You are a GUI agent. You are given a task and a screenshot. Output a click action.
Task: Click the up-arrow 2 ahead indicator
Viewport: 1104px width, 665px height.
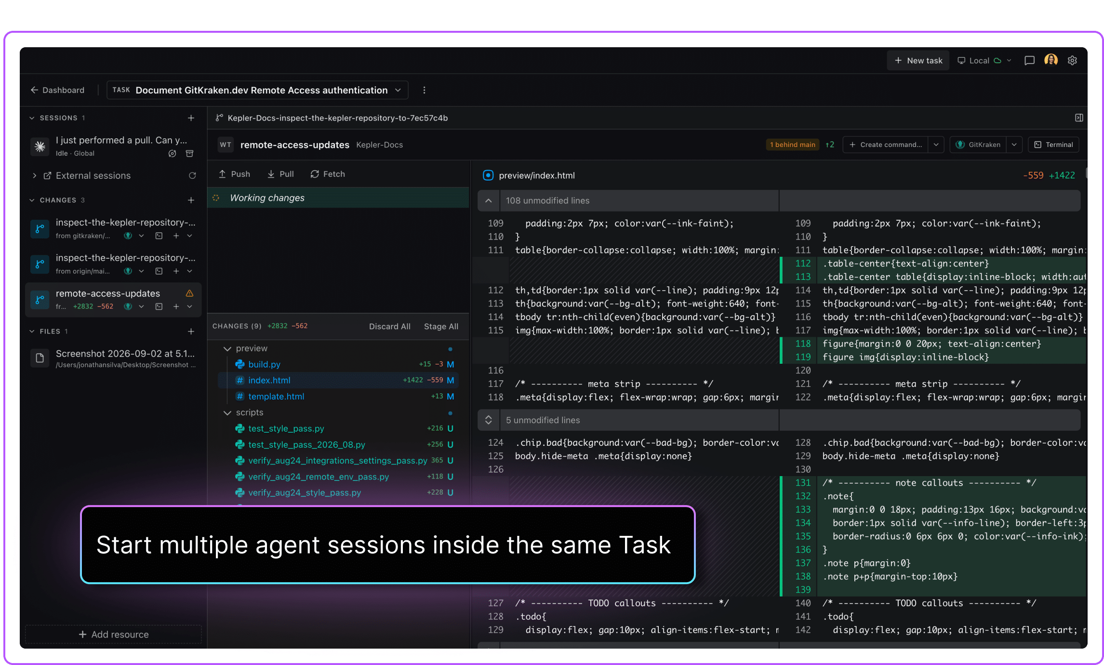coord(829,145)
